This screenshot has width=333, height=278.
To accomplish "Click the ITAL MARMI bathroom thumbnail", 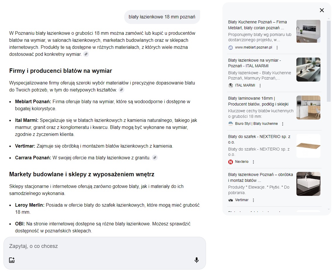I will [308, 70].
